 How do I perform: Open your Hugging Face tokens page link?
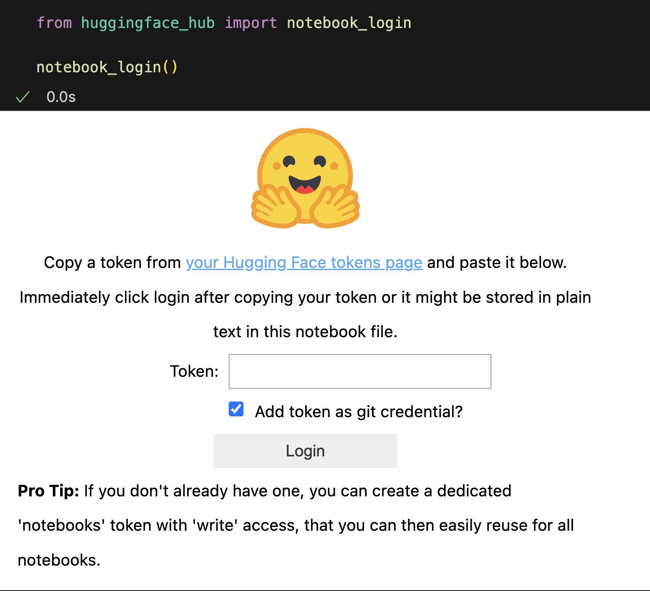tap(304, 262)
